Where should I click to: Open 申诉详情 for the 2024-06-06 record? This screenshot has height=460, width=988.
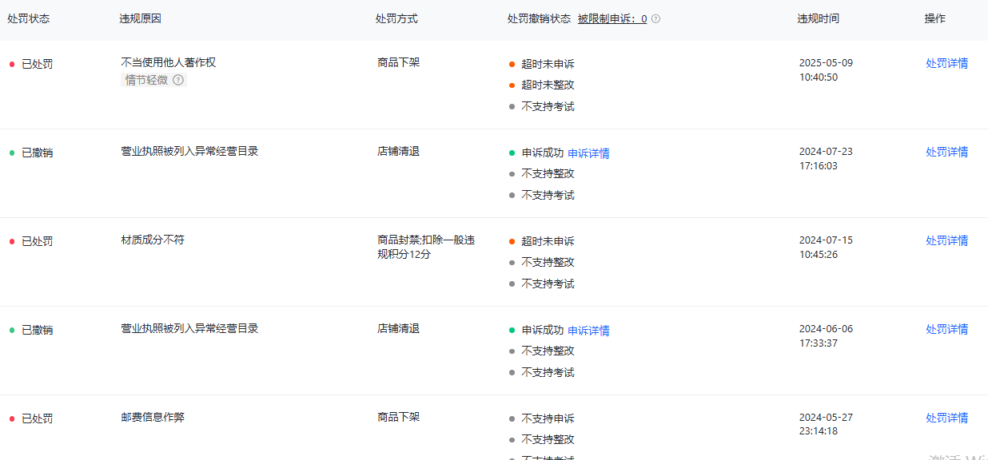[x=588, y=331]
